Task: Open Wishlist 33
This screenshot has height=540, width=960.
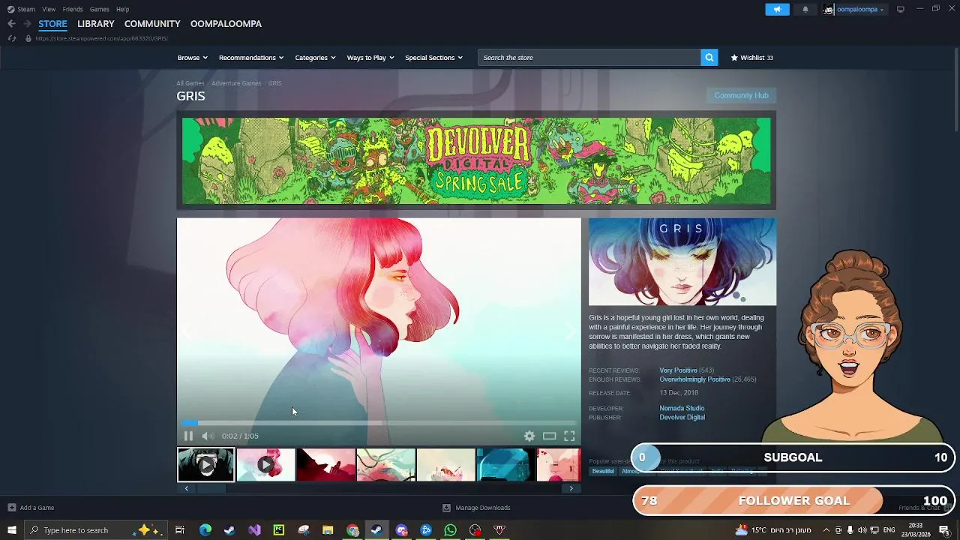Action: (751, 58)
